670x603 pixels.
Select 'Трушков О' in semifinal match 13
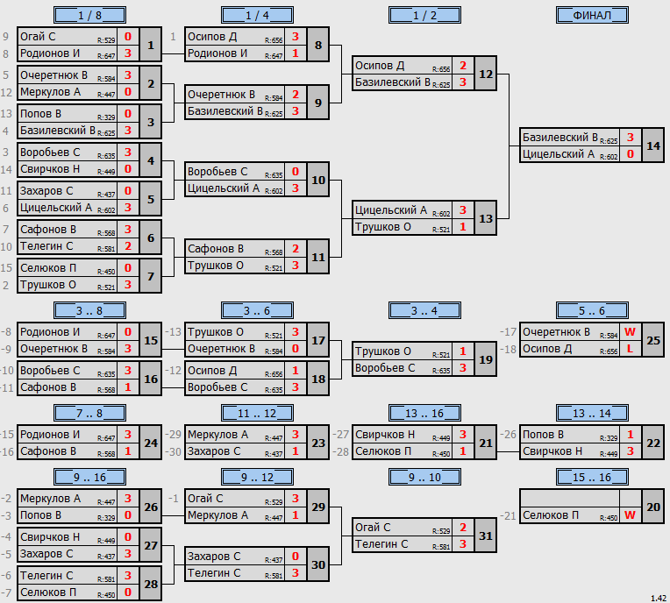[x=383, y=227]
